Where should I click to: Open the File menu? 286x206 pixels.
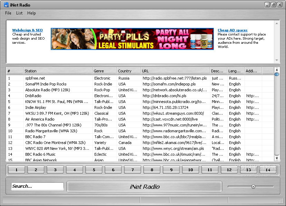click(8, 13)
